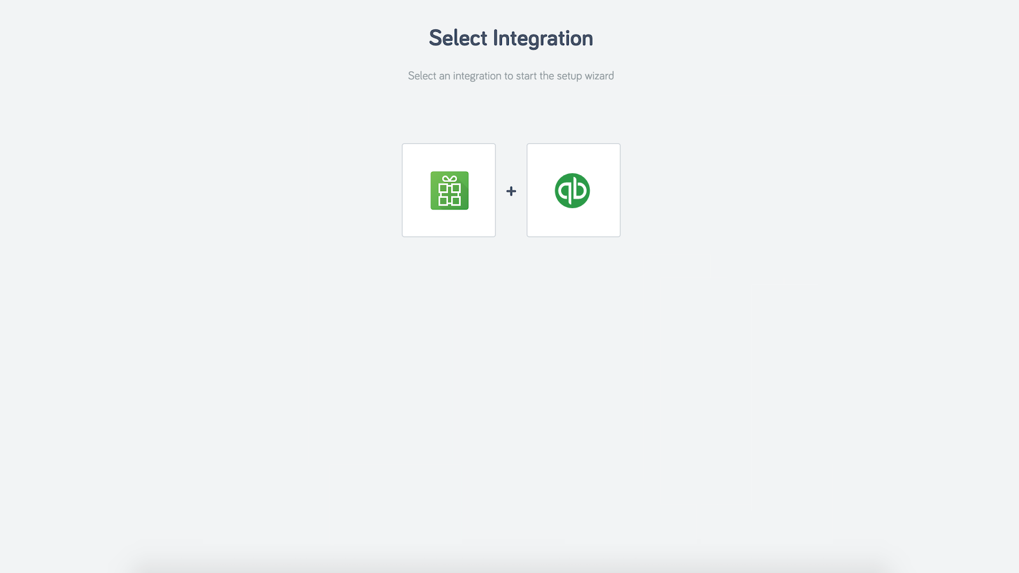Click the setup wizard subtitle text
Screen dimensions: 1019x573
(x=510, y=76)
